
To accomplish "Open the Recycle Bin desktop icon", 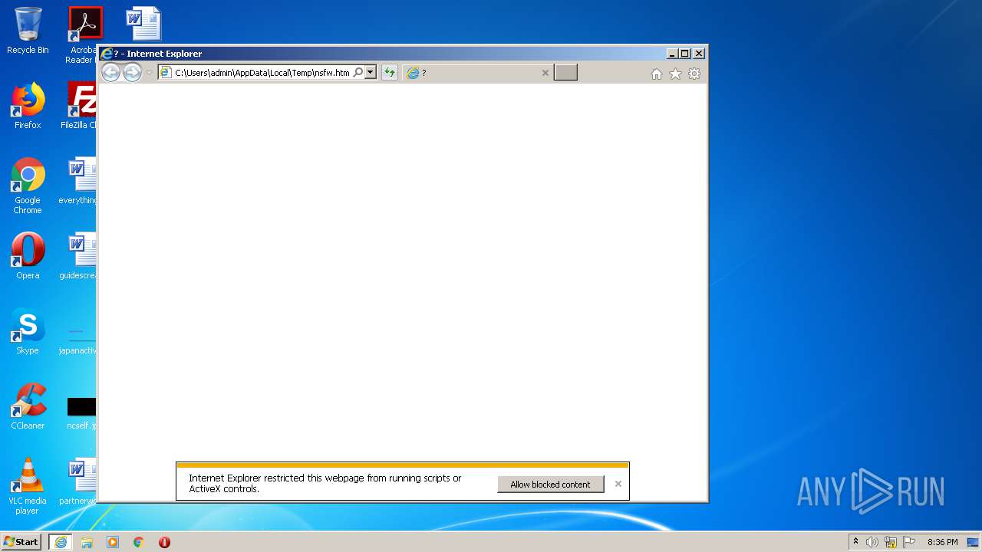I will click(x=28, y=31).
